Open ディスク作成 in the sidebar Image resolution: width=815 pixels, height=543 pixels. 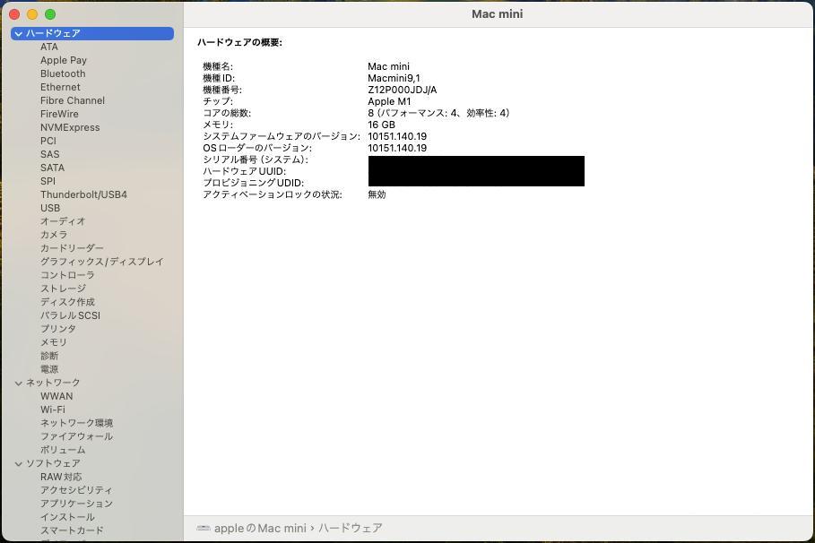[x=67, y=302]
